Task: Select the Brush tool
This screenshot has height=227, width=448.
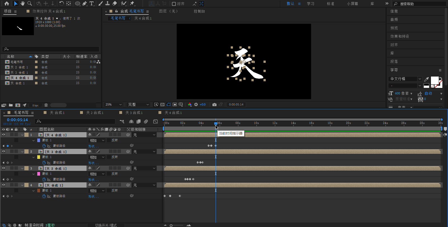Action: (101, 4)
